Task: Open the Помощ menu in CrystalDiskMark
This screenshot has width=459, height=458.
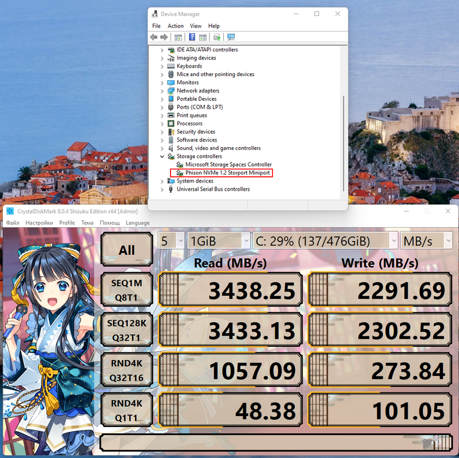Action: [x=110, y=223]
